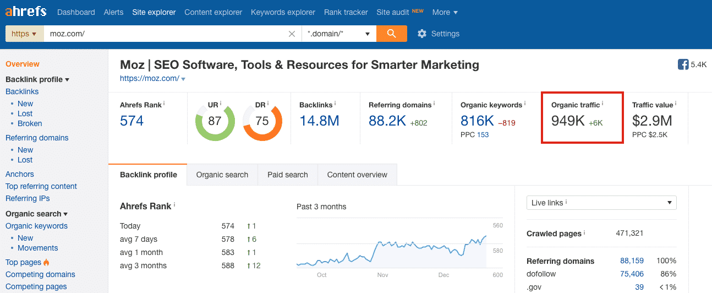Click the 14.8M backlinks value
Screen dimensions: 712x293
tap(319, 121)
